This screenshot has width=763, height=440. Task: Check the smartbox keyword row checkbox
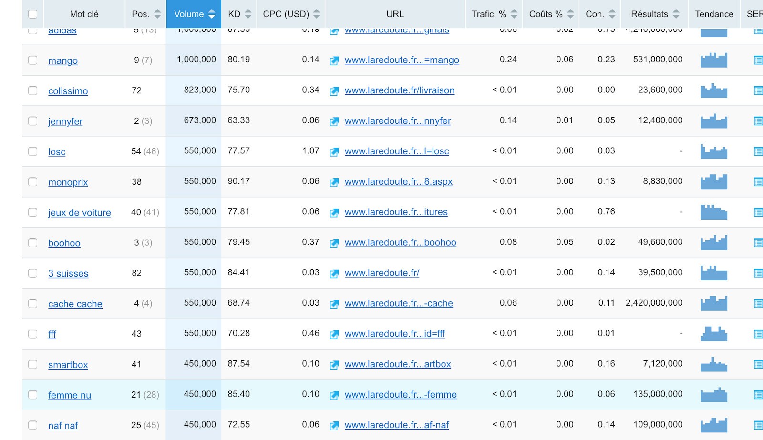pos(33,364)
